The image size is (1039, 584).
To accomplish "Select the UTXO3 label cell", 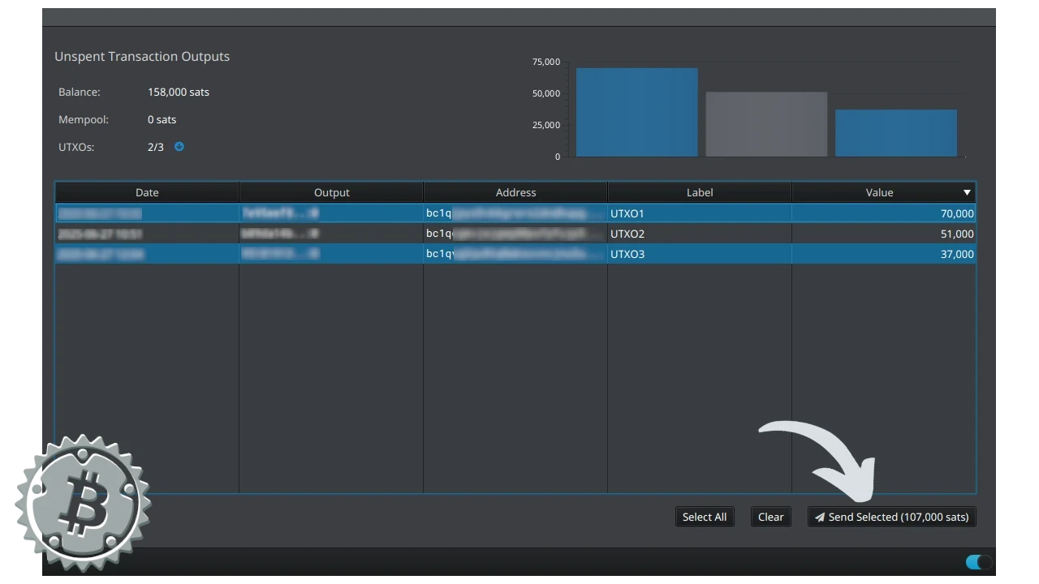I will 700,254.
